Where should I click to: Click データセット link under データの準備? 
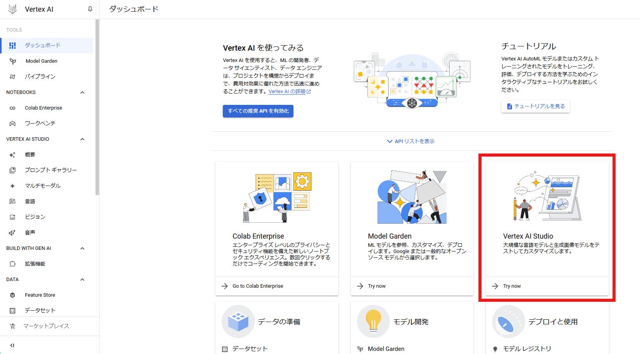[250, 349]
